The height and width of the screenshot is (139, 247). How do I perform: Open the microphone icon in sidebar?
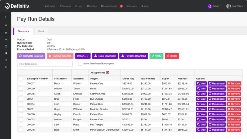coord(5,60)
